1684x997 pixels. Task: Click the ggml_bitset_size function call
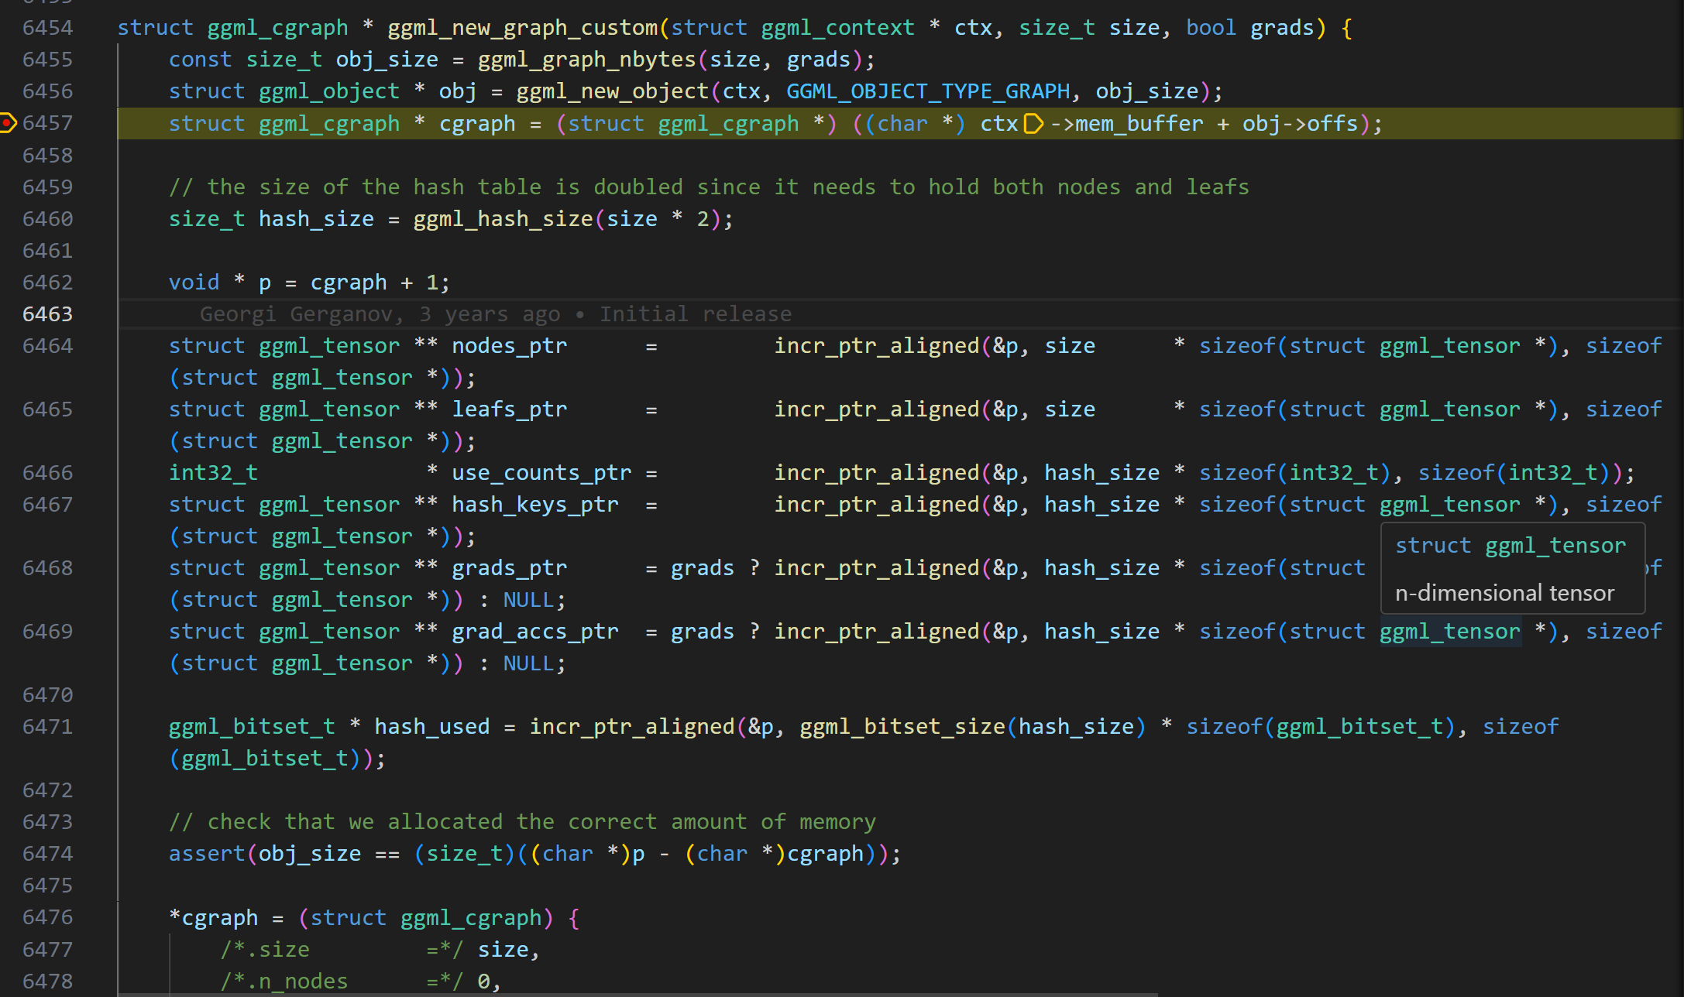tap(902, 727)
